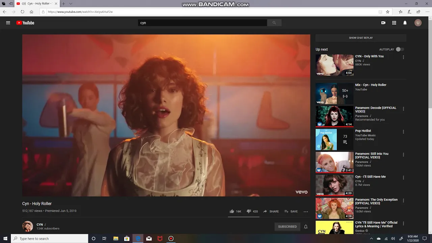
Task: Open the Edge favorites hub
Action: point(401,12)
